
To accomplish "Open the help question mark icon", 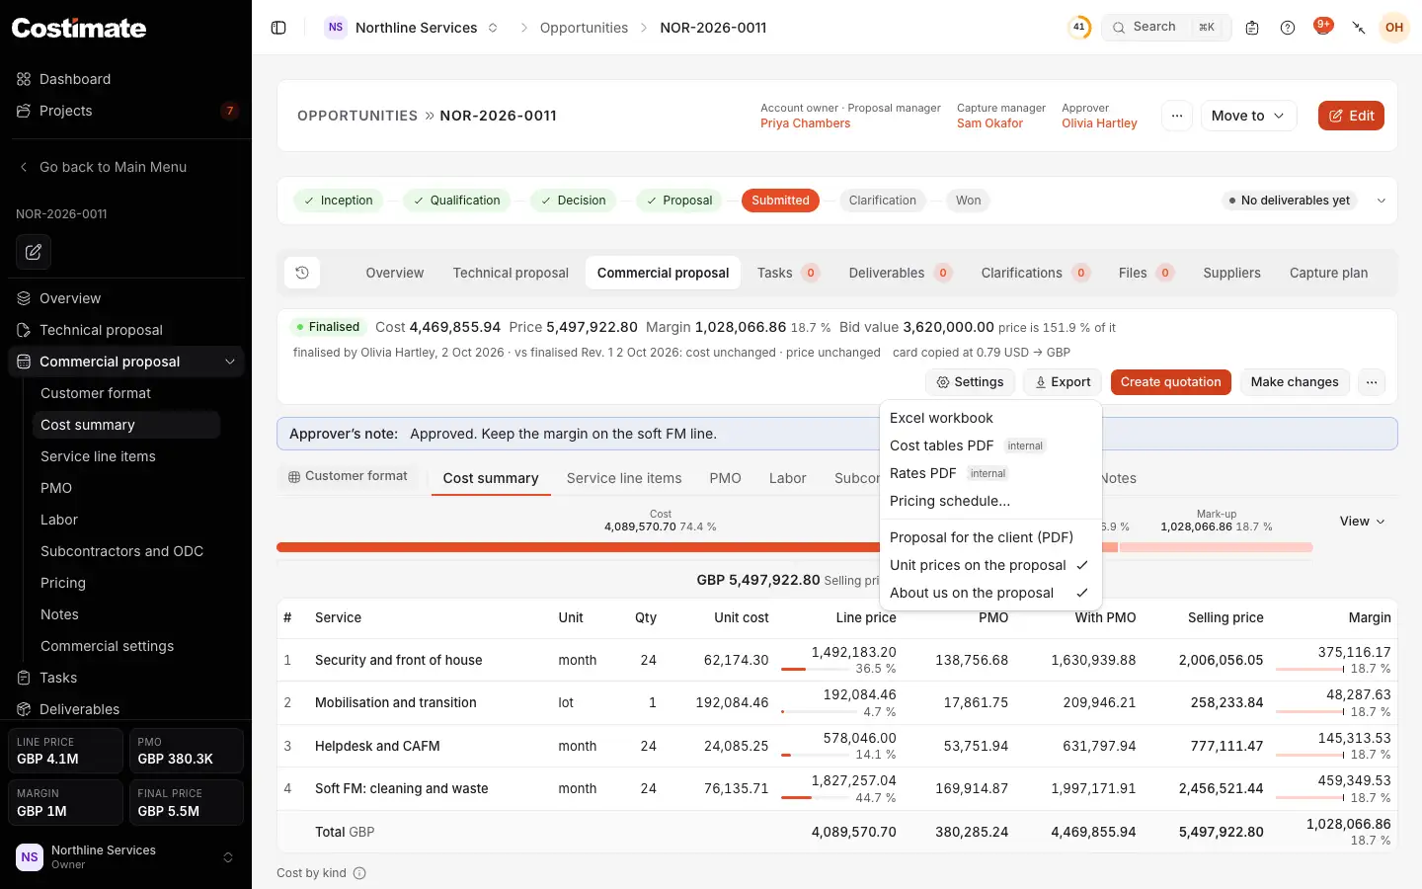I will pos(1288,28).
